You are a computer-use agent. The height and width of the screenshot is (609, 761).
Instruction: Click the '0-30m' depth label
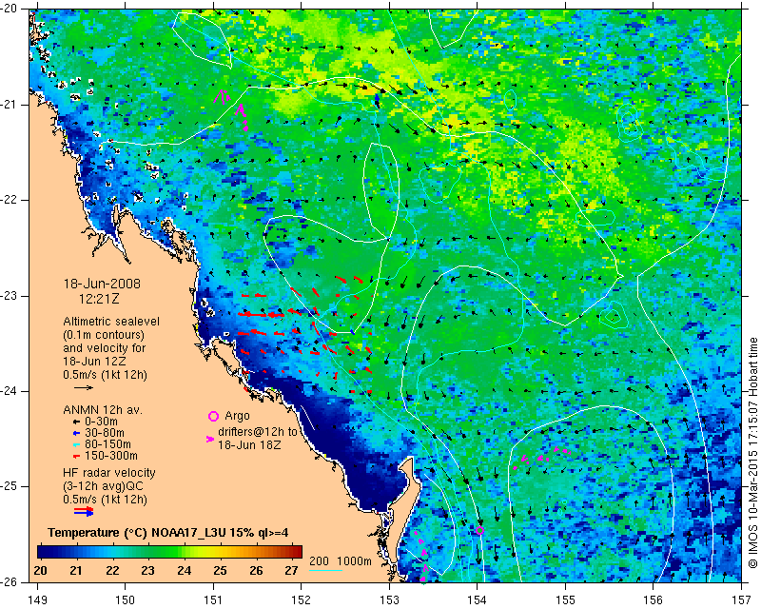click(x=101, y=422)
